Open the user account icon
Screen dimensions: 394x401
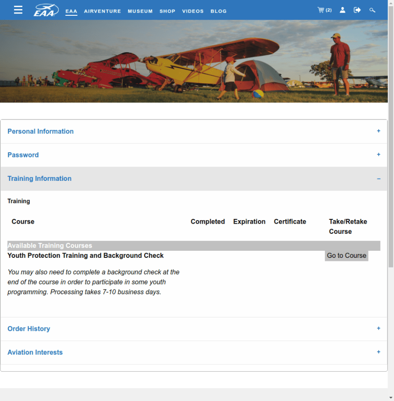click(x=342, y=10)
